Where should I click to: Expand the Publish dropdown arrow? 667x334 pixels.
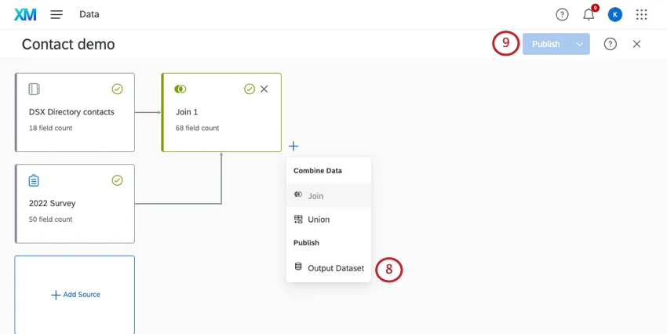[x=580, y=44]
